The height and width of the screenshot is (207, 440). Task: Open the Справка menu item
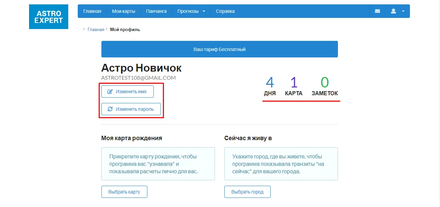pos(225,11)
